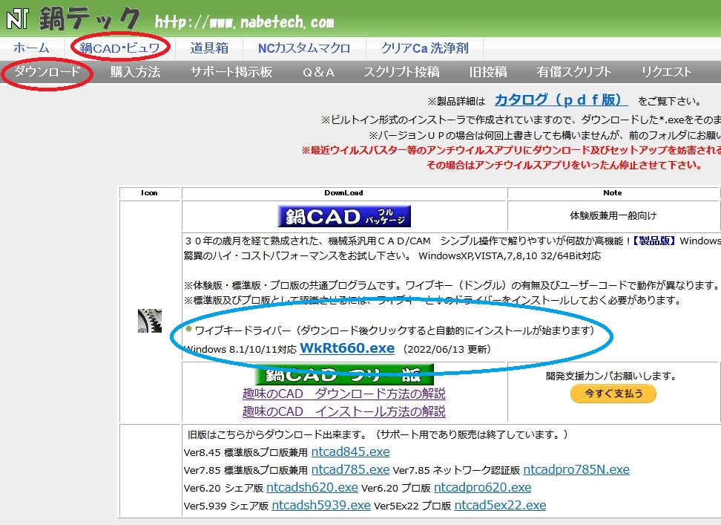Download ntcad5ex22.exe
The height and width of the screenshot is (525, 721).
[500, 505]
